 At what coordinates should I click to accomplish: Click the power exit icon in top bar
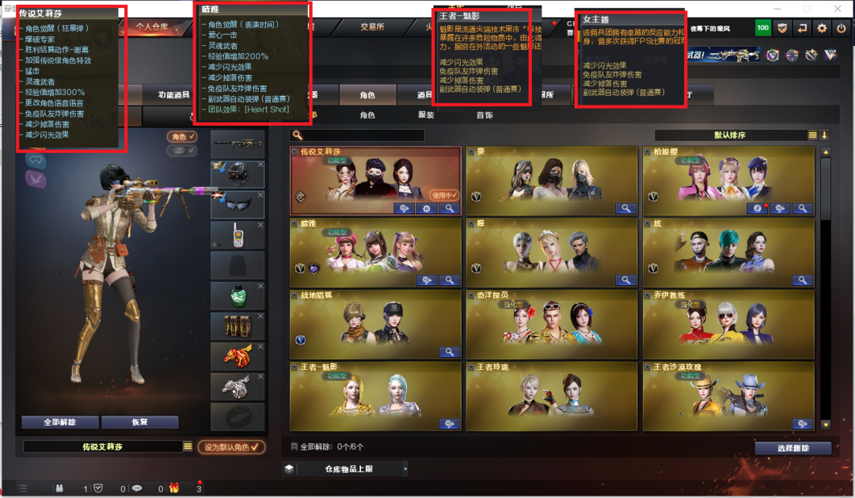coord(842,29)
